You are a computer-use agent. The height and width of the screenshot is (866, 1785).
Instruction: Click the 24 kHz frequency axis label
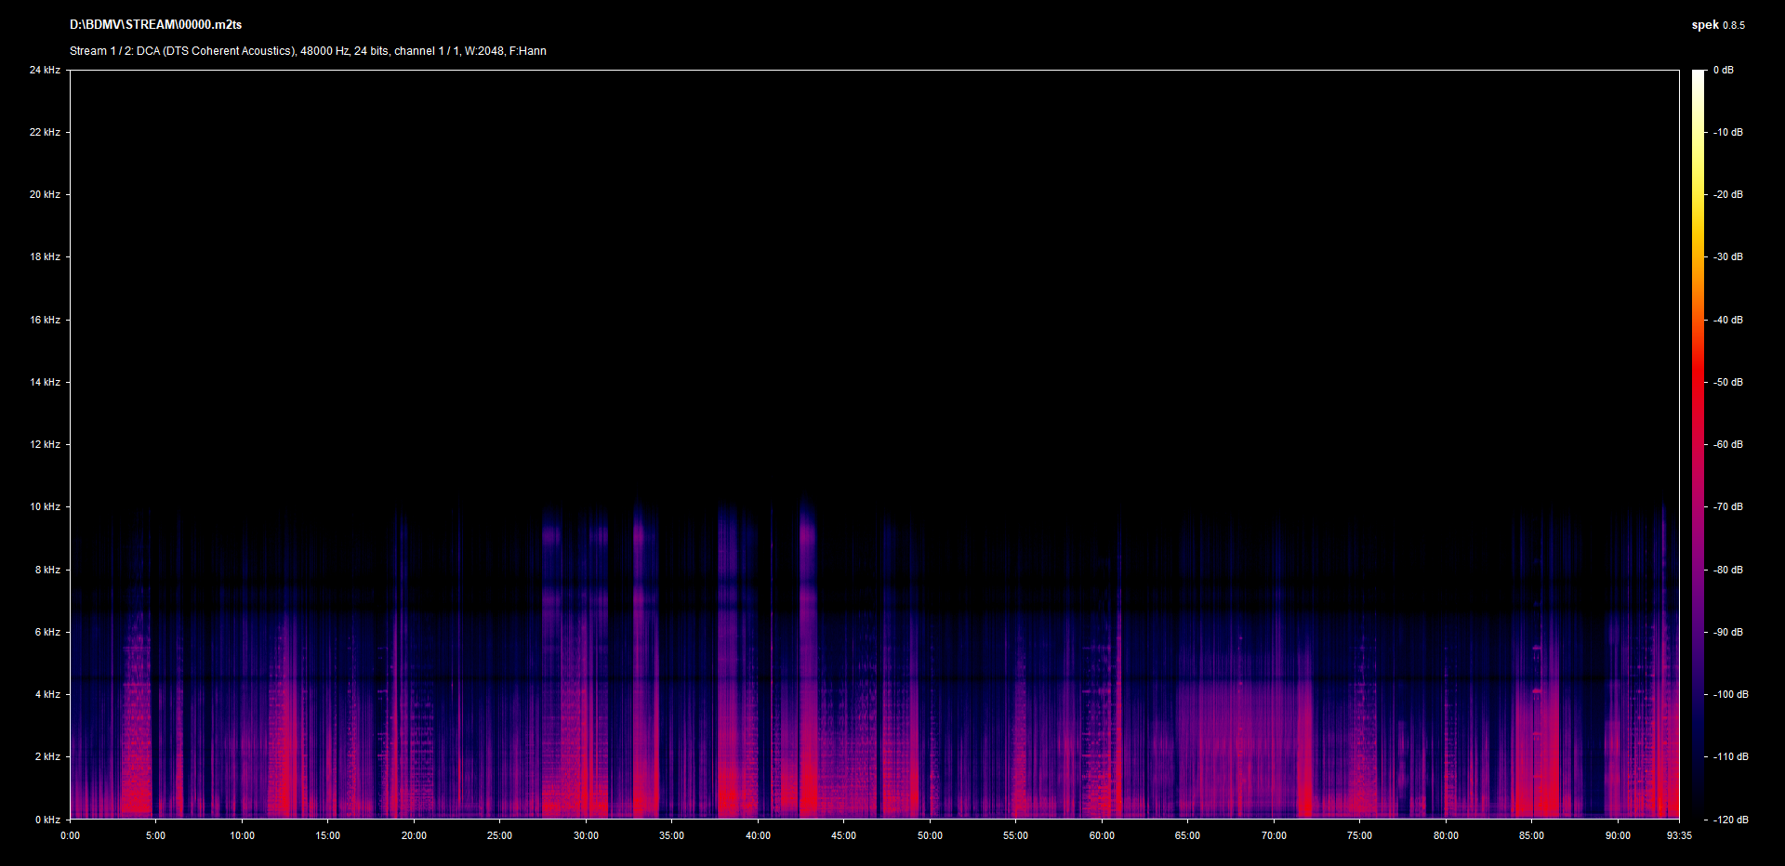click(x=45, y=70)
